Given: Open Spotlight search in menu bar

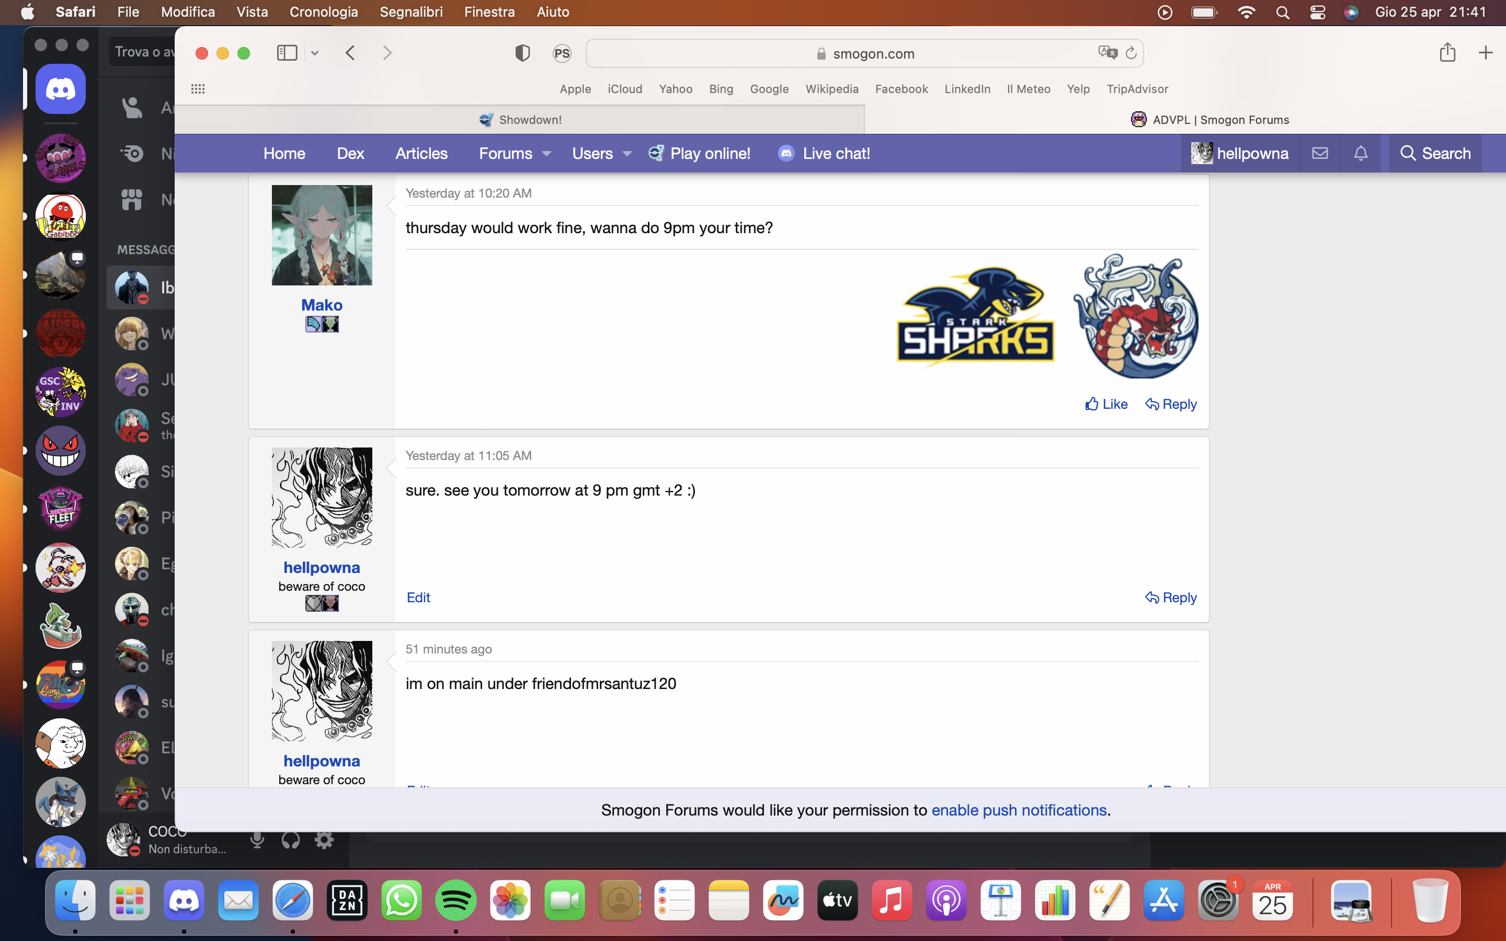Looking at the screenshot, I should [x=1283, y=13].
